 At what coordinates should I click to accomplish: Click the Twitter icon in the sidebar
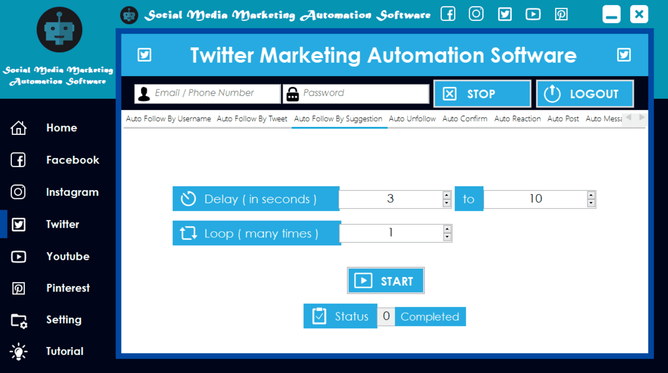pyautogui.click(x=18, y=224)
